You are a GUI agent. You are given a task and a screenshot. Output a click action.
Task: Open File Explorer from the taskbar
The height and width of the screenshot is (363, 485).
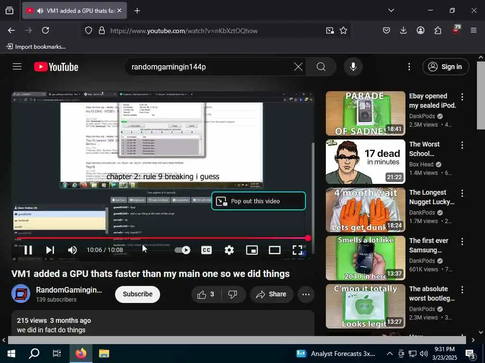[x=104, y=354]
